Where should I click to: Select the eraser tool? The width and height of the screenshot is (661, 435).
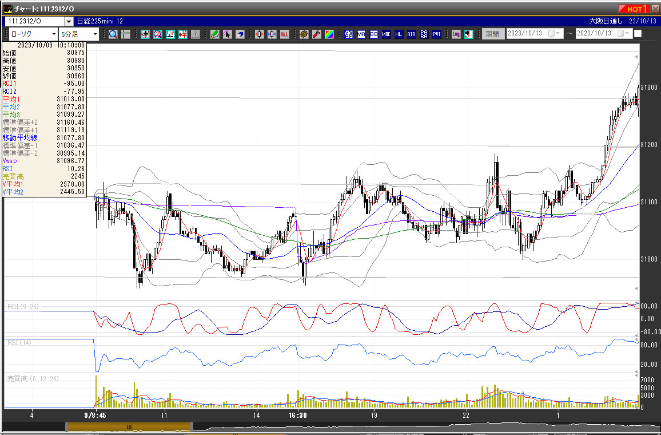(x=240, y=34)
